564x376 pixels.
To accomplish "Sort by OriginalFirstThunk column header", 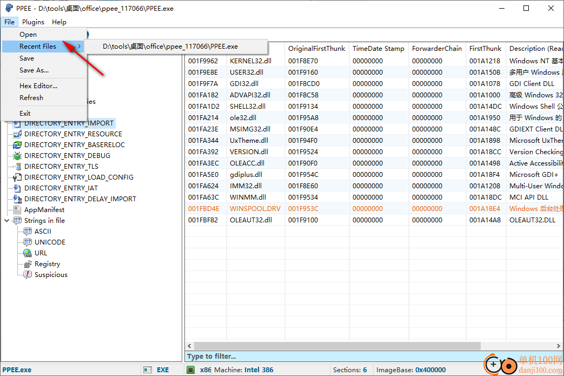I will pyautogui.click(x=317, y=49).
